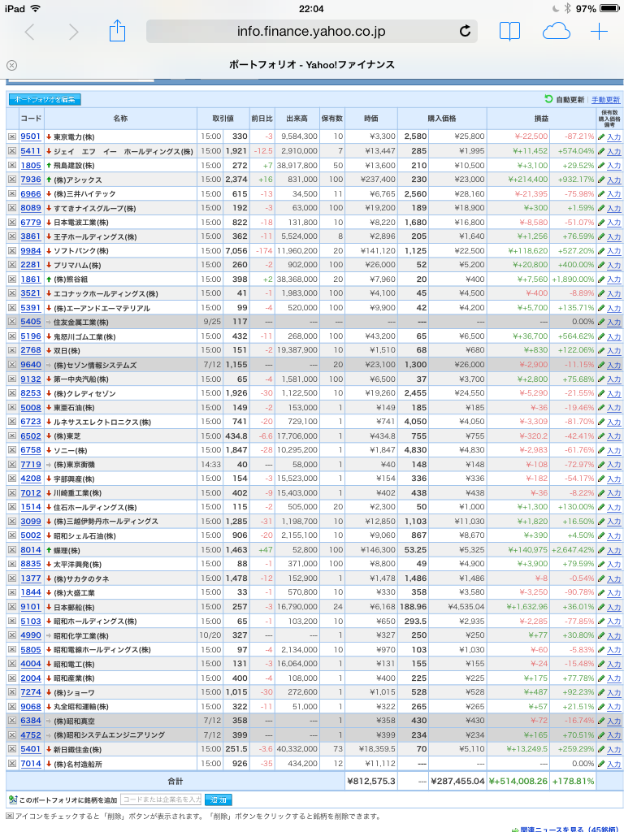Click the 名称 column header
Screen dimensions: 624x832
[120, 119]
